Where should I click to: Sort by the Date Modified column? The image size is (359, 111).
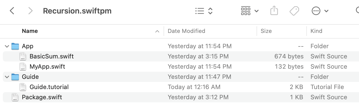pos(186,31)
